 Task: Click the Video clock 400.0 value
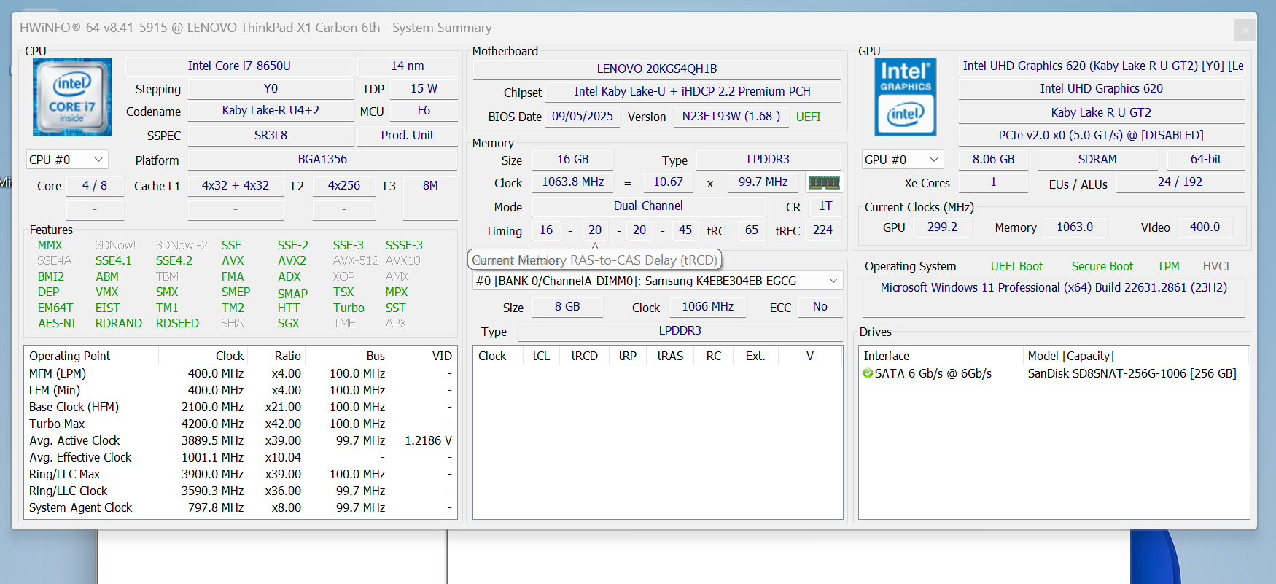click(x=1205, y=227)
